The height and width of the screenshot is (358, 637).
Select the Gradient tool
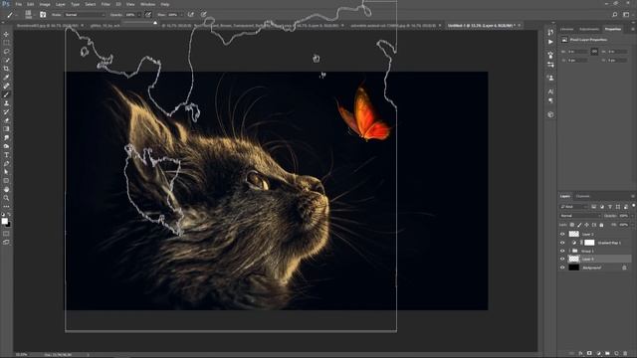tap(6, 129)
